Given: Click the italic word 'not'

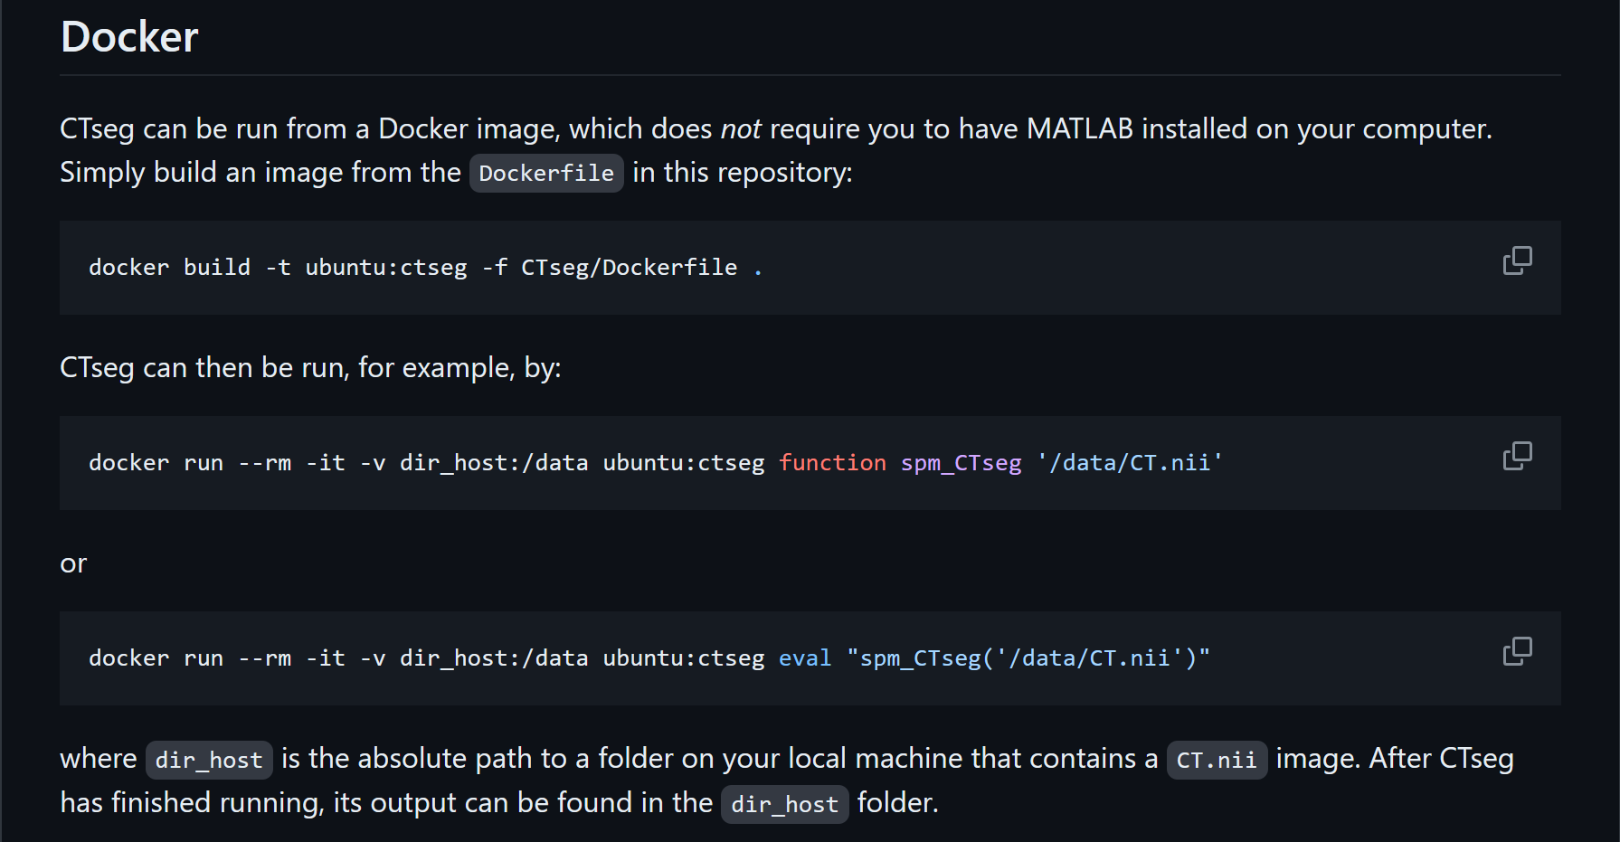Looking at the screenshot, I should [740, 128].
